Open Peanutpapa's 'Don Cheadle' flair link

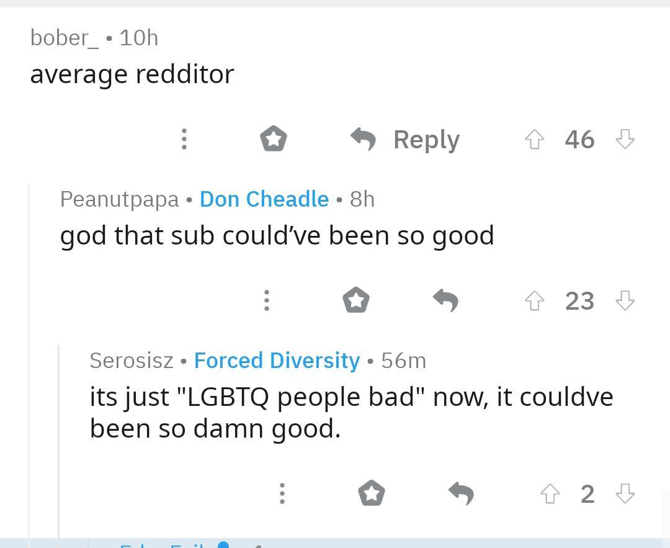click(264, 199)
